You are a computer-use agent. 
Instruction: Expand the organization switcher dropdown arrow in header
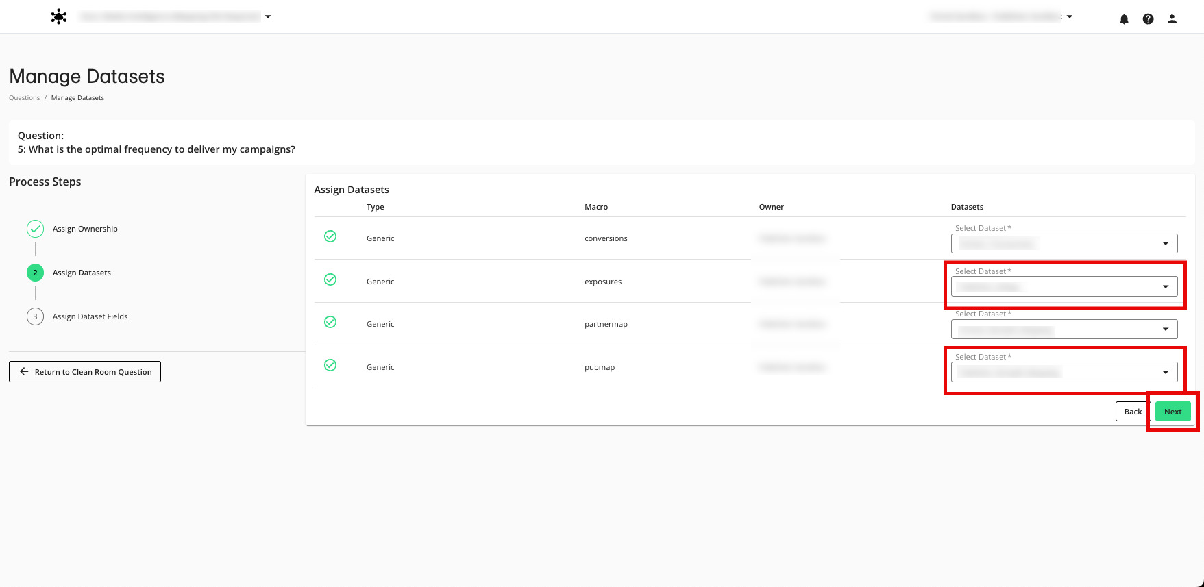coord(268,17)
